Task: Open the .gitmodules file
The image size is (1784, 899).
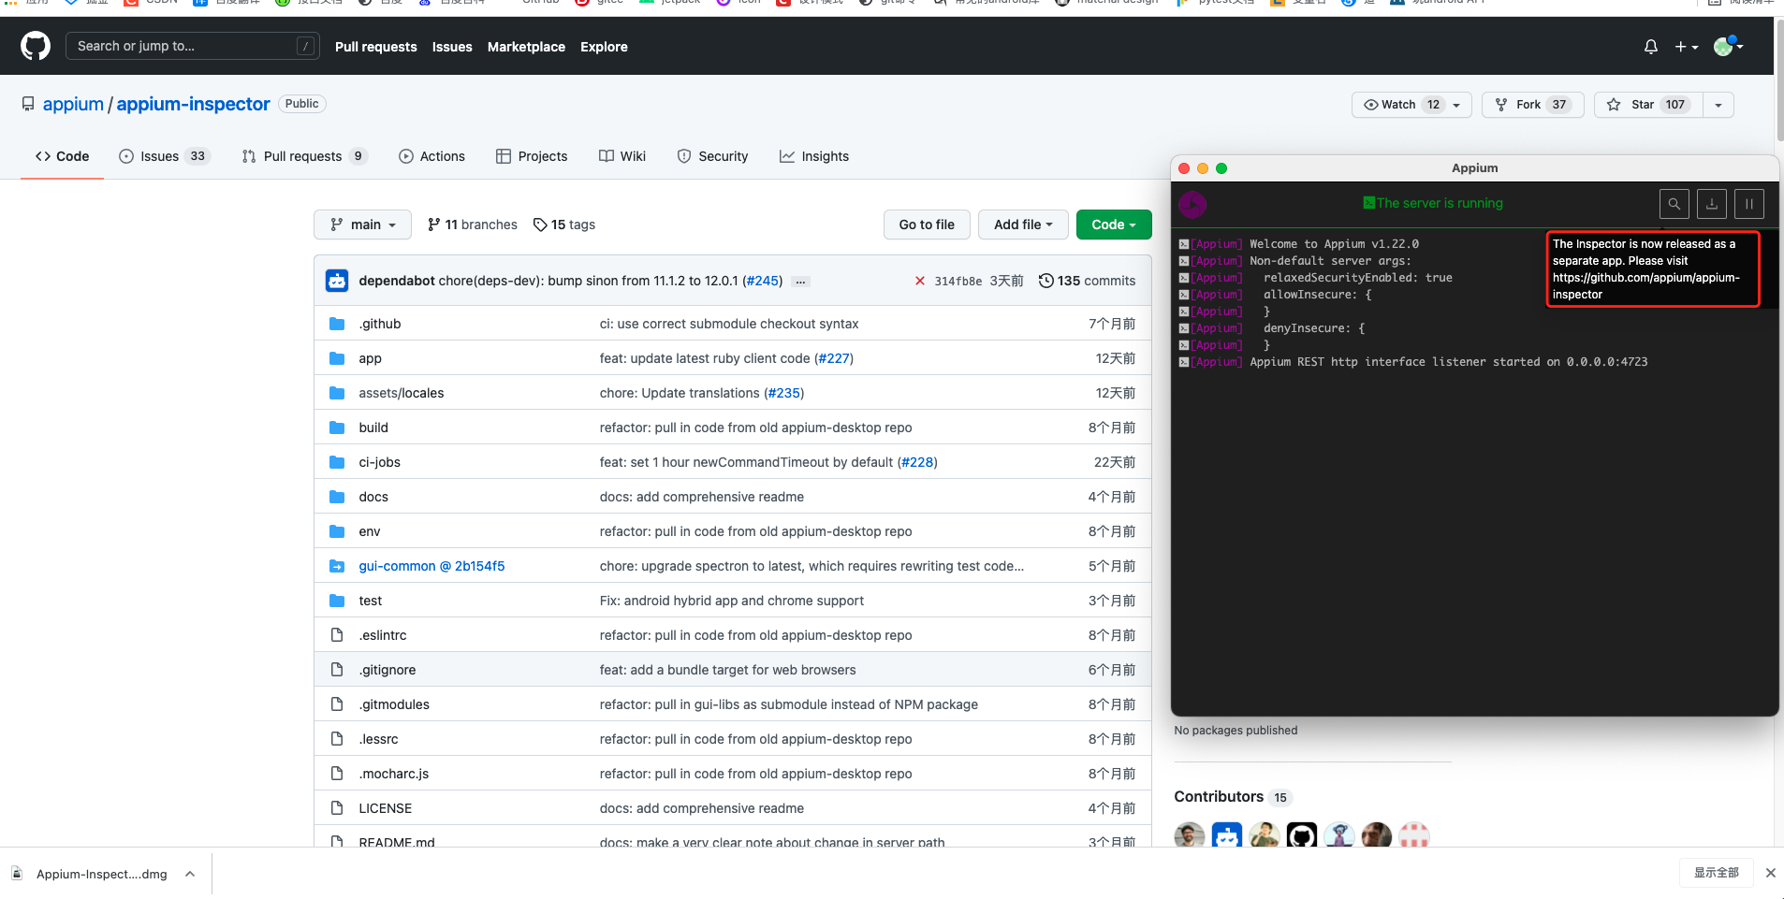Action: [393, 704]
